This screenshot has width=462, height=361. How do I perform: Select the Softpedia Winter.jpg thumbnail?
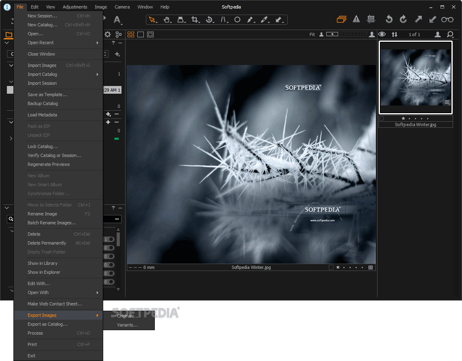[x=415, y=77]
